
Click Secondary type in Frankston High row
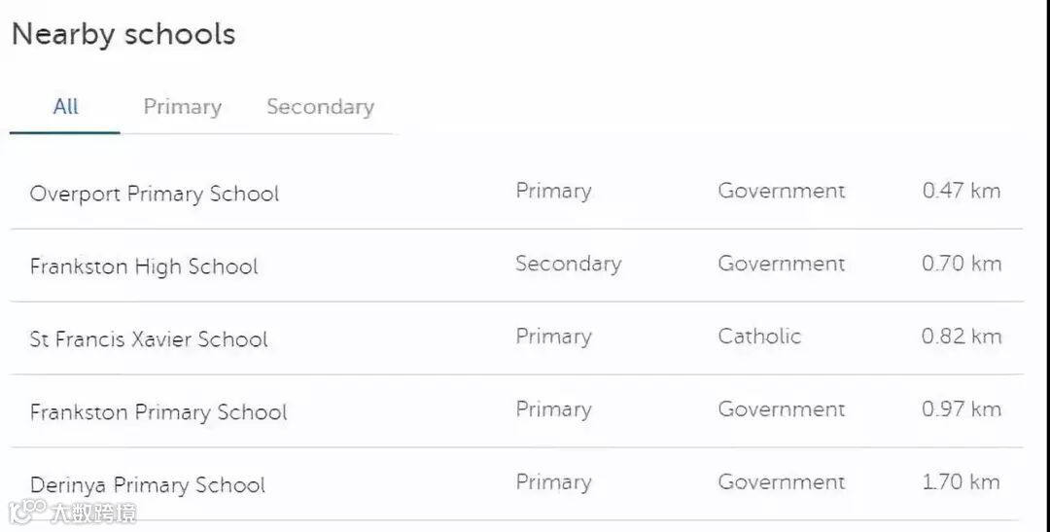tap(569, 264)
